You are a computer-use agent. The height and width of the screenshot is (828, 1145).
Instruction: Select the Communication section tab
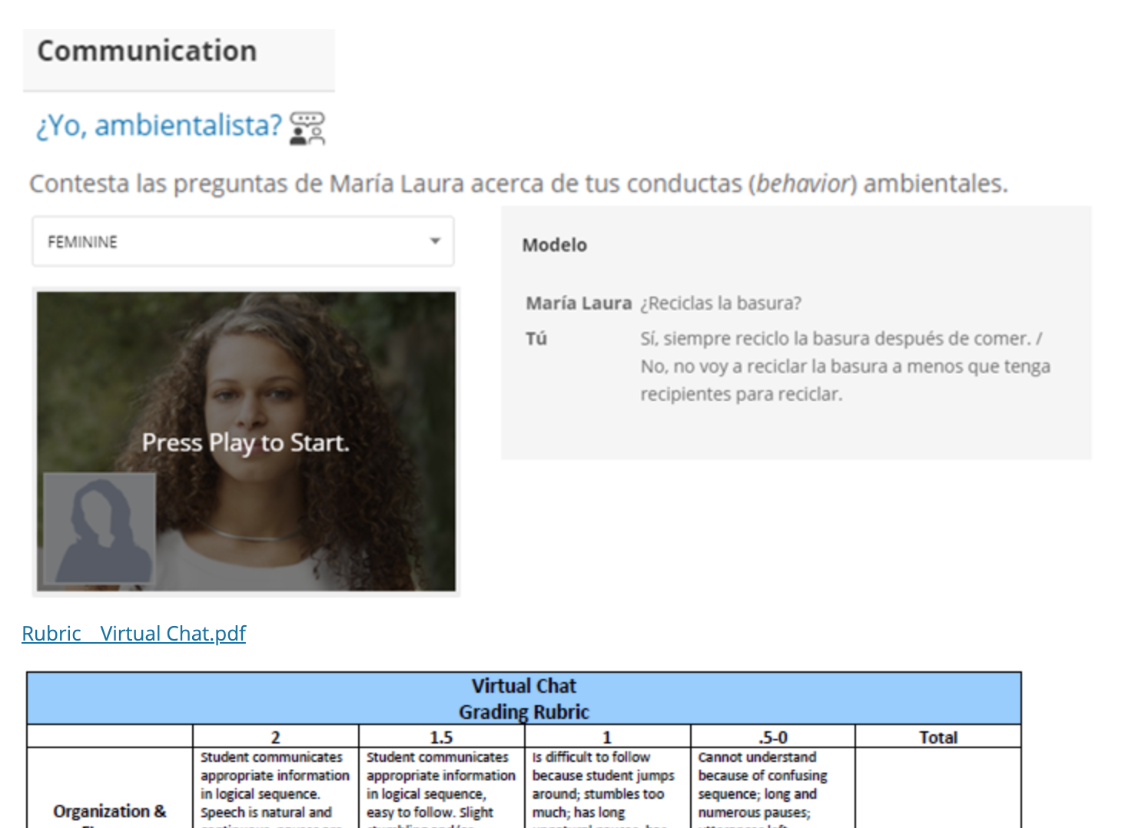147,51
